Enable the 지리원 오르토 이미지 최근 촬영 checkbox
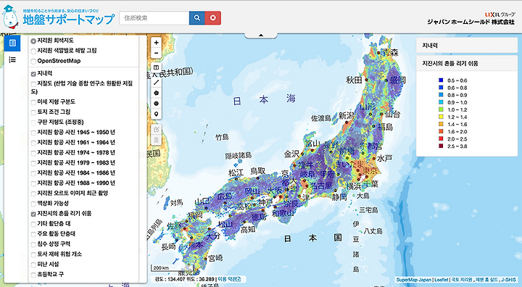The image size is (522, 287). [x=33, y=194]
